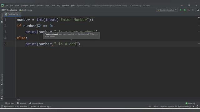Open the PositiveNegative run configuration dropdown

coord(167,10)
